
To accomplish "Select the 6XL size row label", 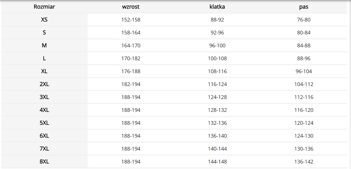I will tap(44, 136).
